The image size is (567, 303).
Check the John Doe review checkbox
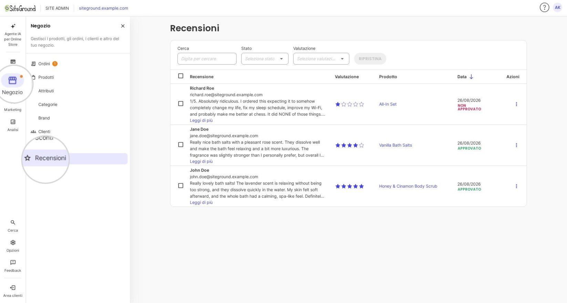[x=181, y=186]
